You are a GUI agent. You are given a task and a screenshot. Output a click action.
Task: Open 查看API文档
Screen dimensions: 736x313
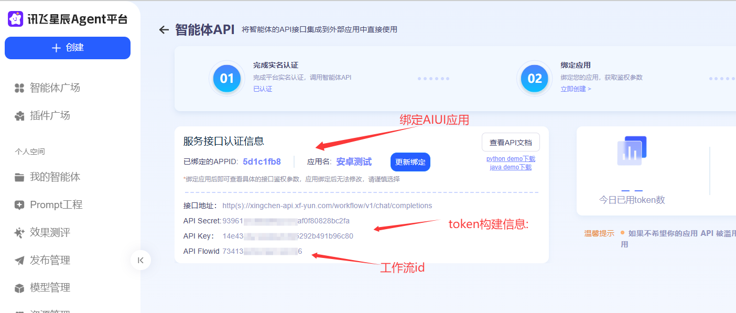pyautogui.click(x=511, y=143)
